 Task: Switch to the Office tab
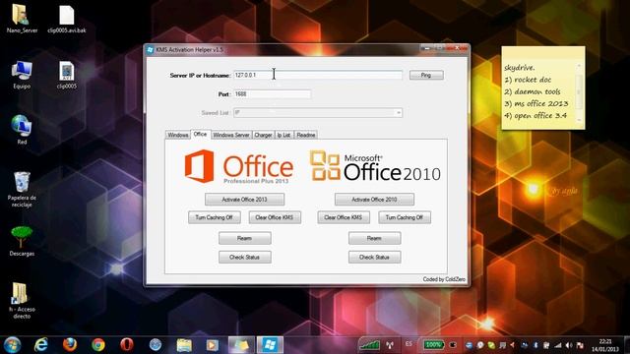tap(200, 134)
